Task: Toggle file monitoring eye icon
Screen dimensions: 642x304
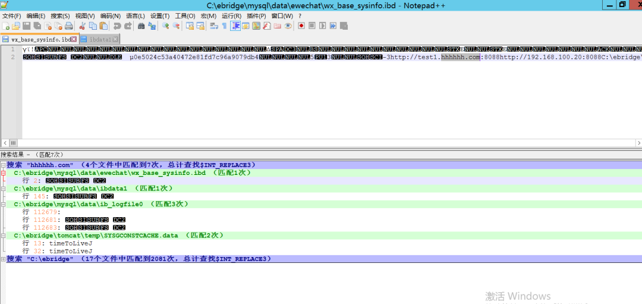Action: [x=288, y=26]
